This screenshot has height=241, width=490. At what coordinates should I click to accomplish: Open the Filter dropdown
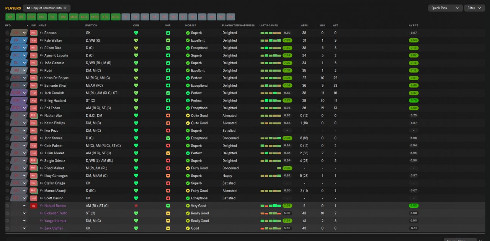pyautogui.click(x=475, y=8)
